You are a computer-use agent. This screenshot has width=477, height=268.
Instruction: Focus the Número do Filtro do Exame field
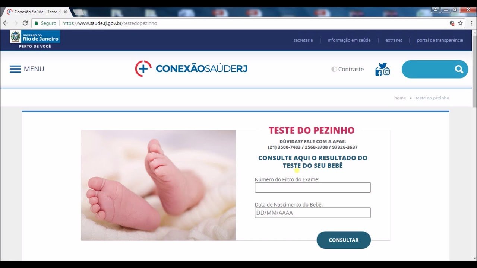click(313, 188)
